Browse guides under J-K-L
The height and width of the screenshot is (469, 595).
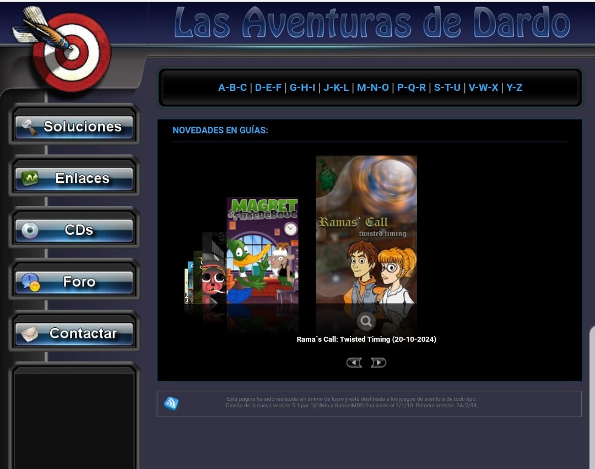click(336, 88)
